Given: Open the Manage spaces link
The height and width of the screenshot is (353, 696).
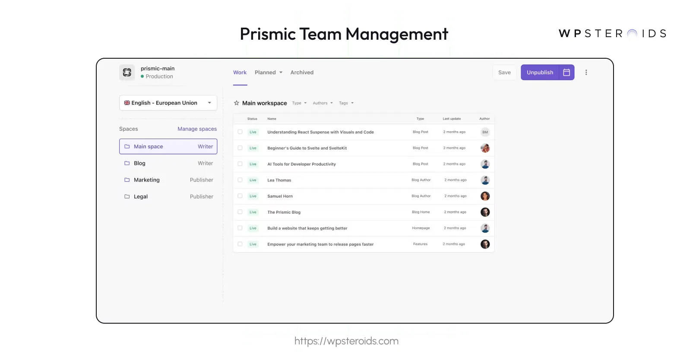Looking at the screenshot, I should pos(197,129).
